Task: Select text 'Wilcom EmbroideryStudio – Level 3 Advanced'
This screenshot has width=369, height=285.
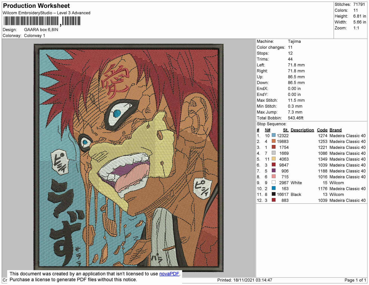Action: click(46, 13)
